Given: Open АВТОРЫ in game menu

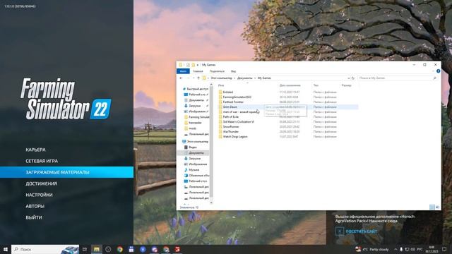Looking at the screenshot, I should pyautogui.click(x=35, y=206).
